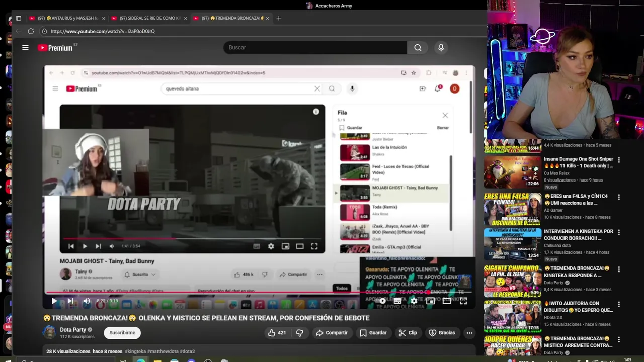Play the video with the play button
Screen dimensions: 644x362
tap(54, 301)
